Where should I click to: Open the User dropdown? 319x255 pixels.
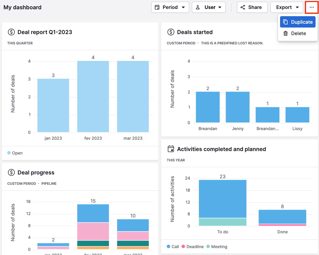point(208,7)
